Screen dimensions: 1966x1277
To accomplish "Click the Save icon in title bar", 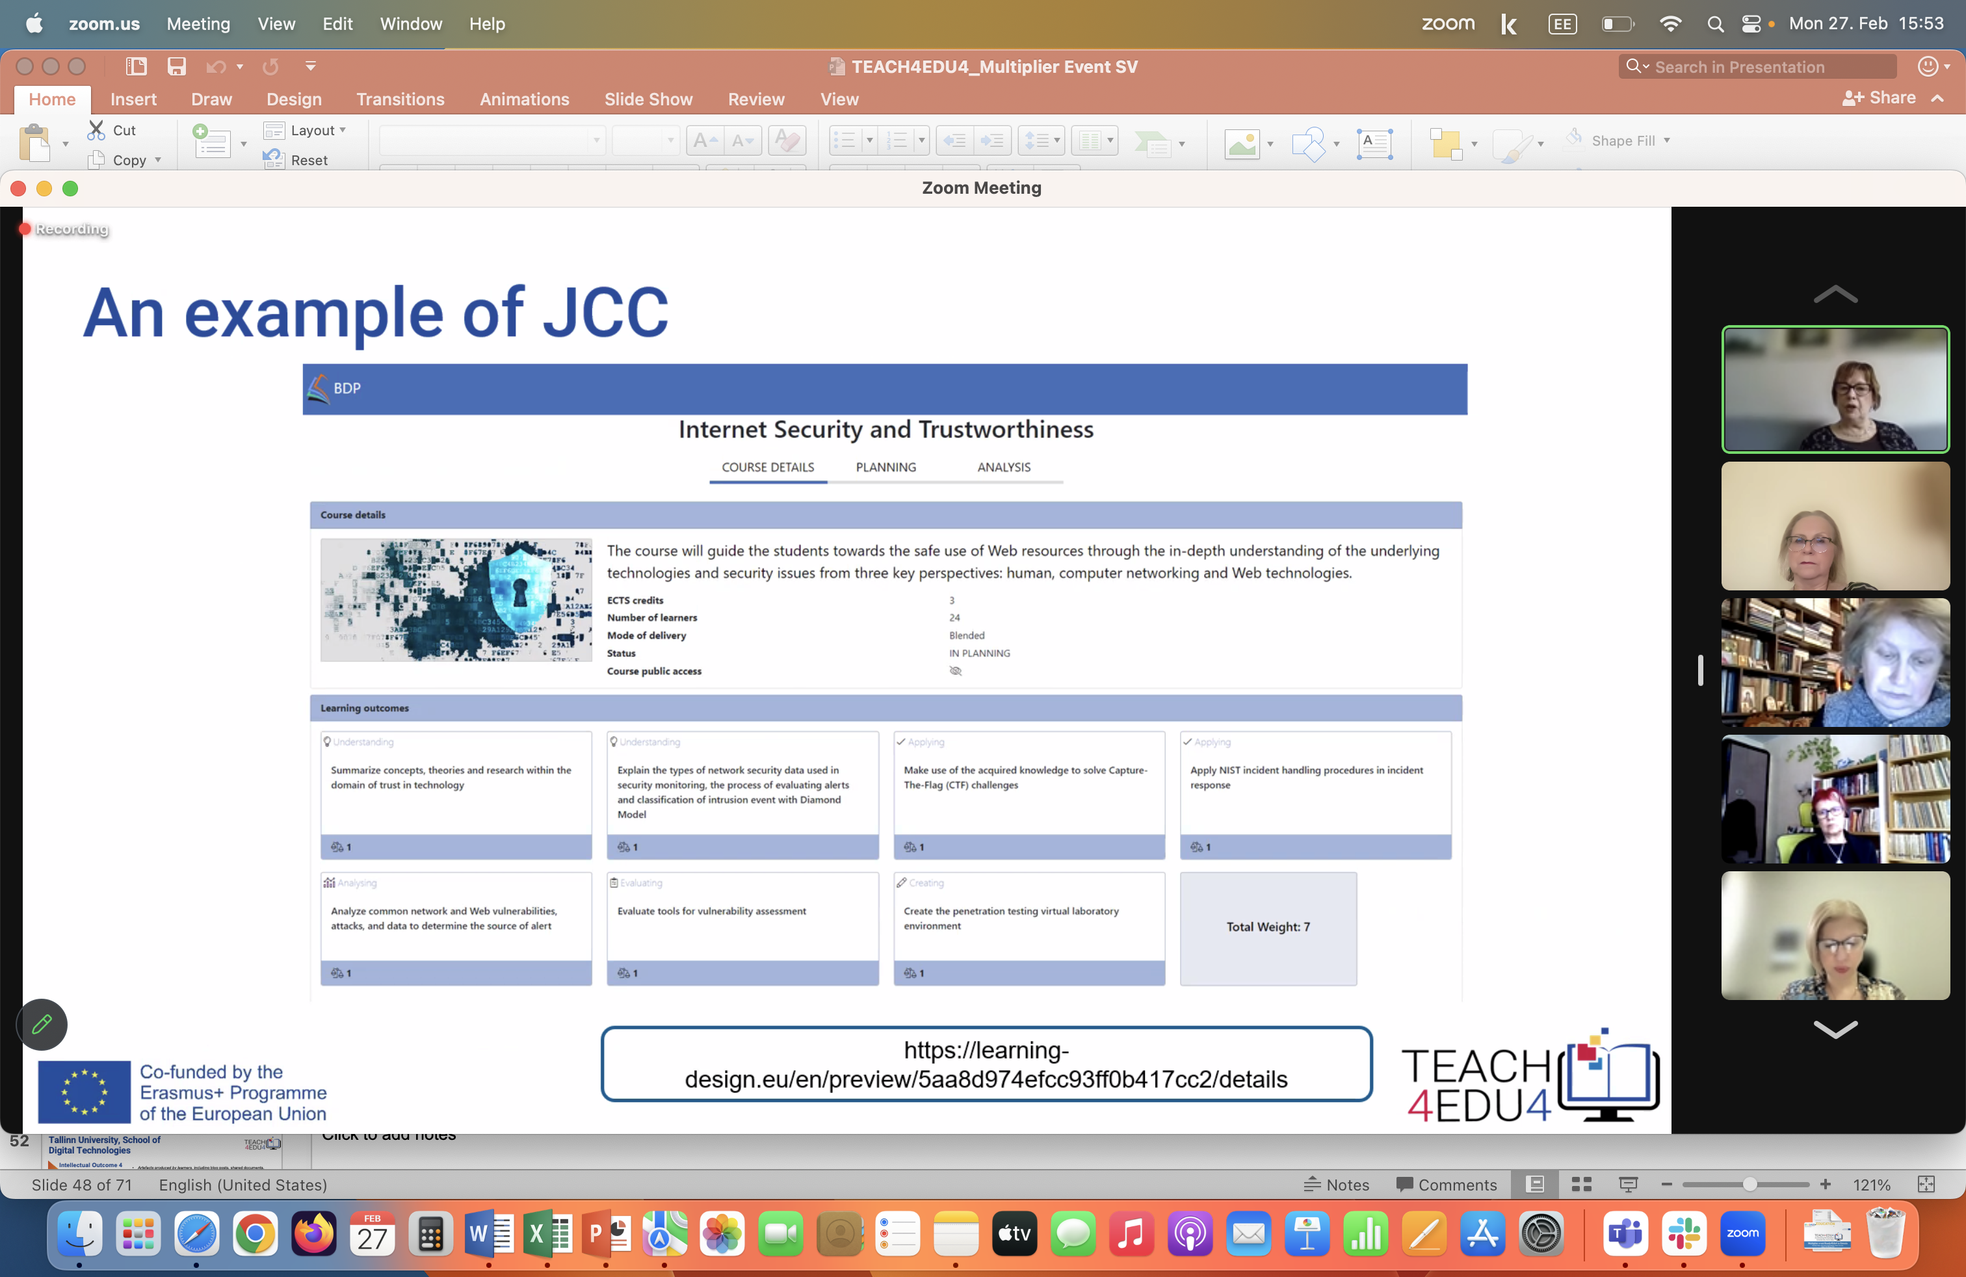I will click(176, 66).
